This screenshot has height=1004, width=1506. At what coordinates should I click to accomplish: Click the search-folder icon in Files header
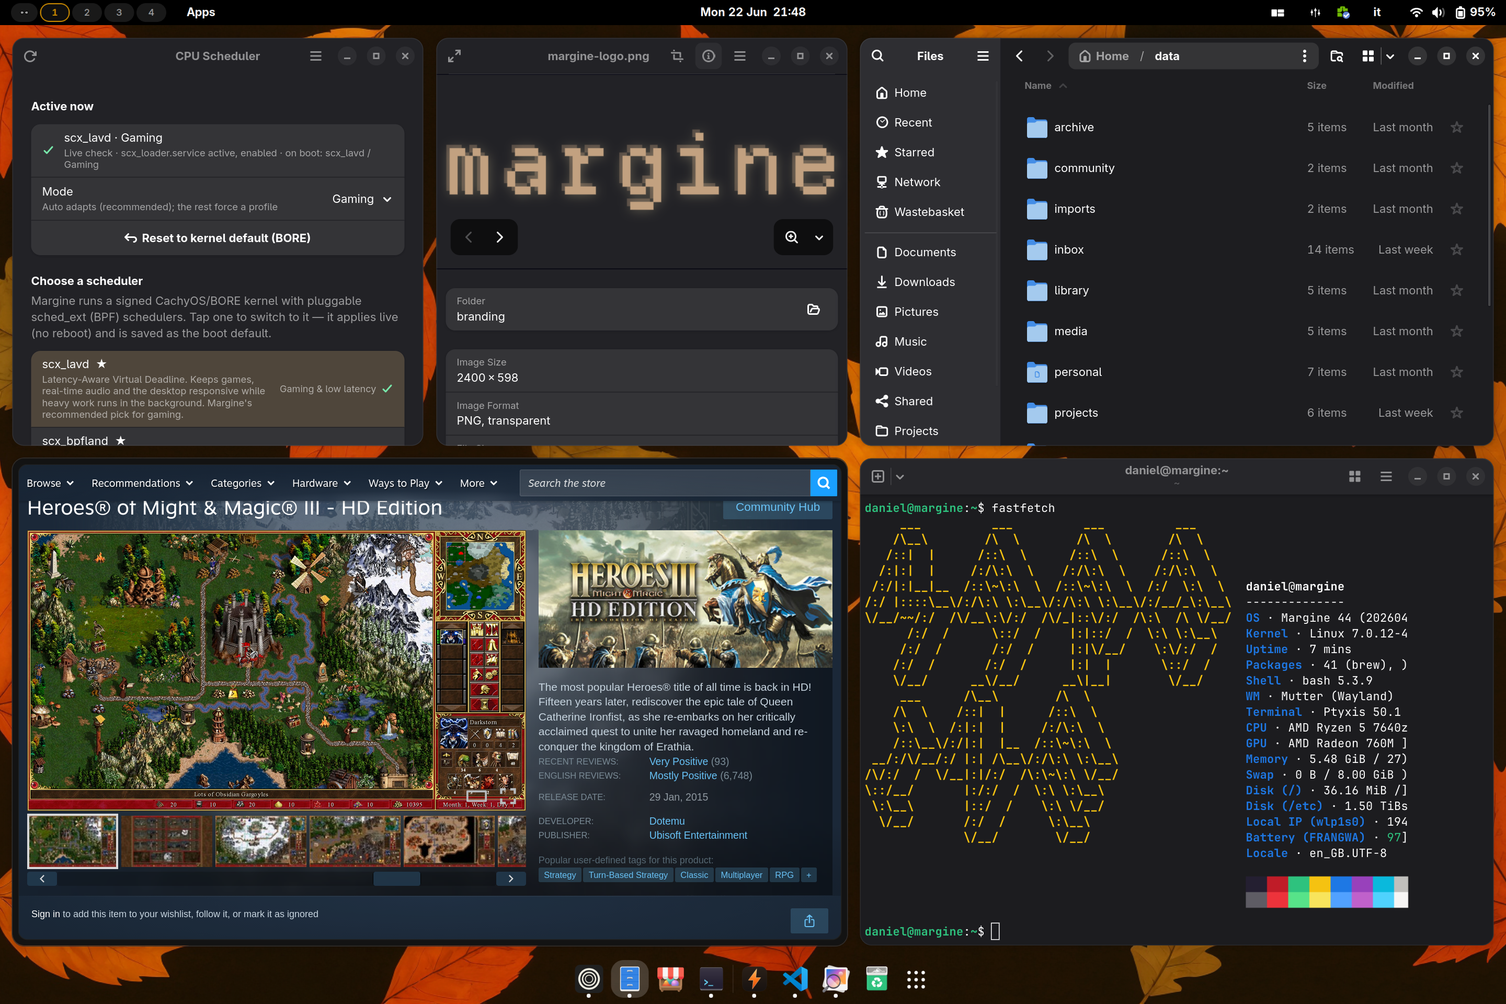coord(1337,56)
